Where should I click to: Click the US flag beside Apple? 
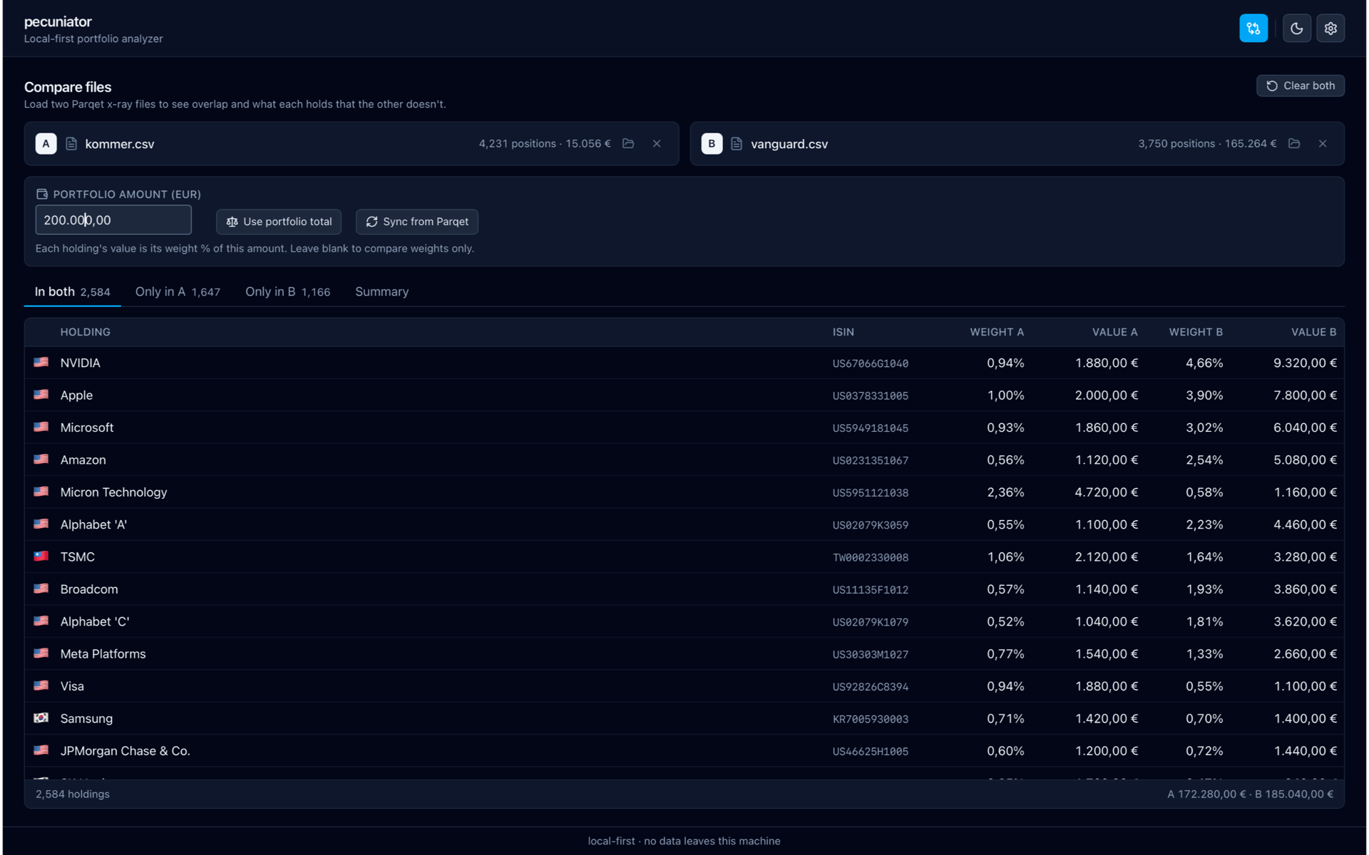pos(41,394)
